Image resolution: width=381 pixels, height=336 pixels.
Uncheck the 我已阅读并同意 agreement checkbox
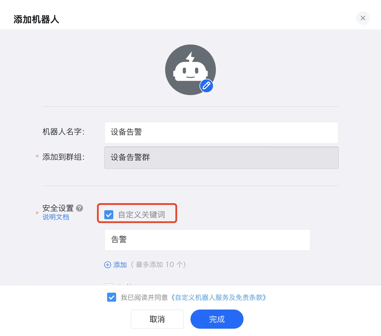[112, 297]
